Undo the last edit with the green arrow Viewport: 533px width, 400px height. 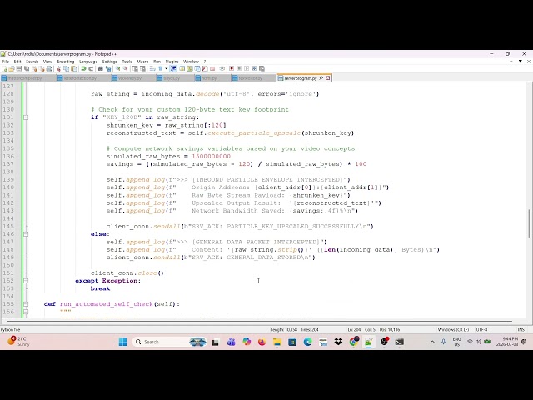83,68
